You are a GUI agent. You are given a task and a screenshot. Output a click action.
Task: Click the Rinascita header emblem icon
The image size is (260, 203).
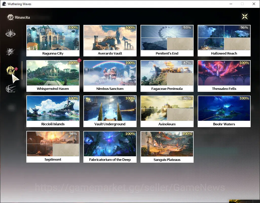point(10,17)
